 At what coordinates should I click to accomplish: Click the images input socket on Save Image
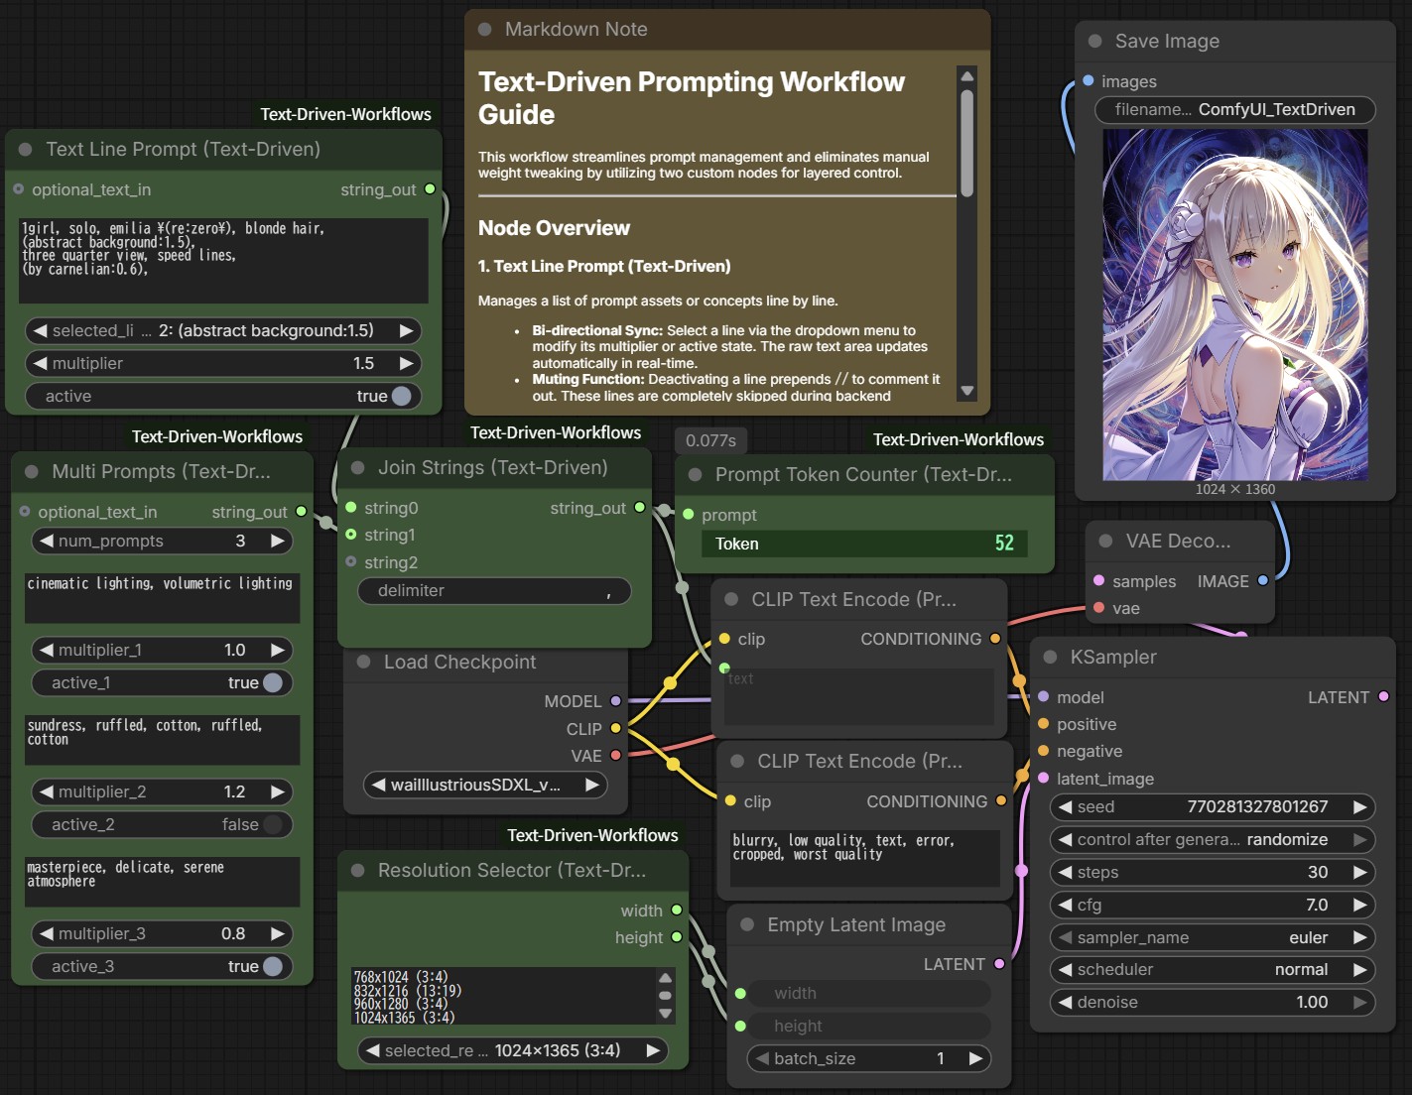click(1089, 81)
